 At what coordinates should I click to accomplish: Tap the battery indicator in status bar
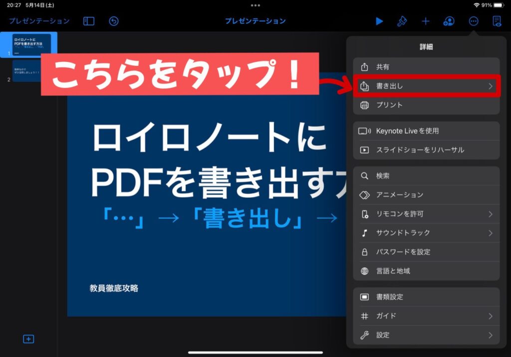click(499, 5)
